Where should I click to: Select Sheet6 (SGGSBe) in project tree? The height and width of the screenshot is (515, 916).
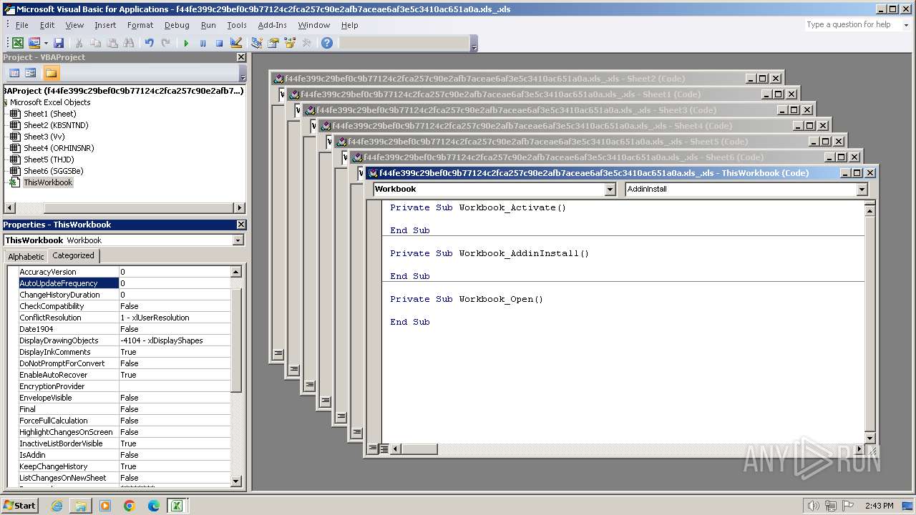[x=53, y=171]
